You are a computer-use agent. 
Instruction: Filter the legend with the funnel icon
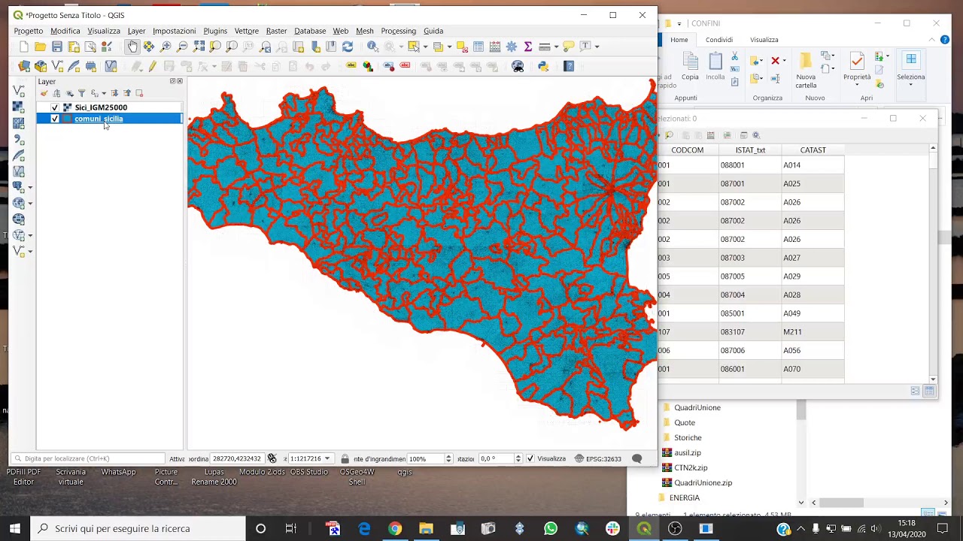click(81, 93)
